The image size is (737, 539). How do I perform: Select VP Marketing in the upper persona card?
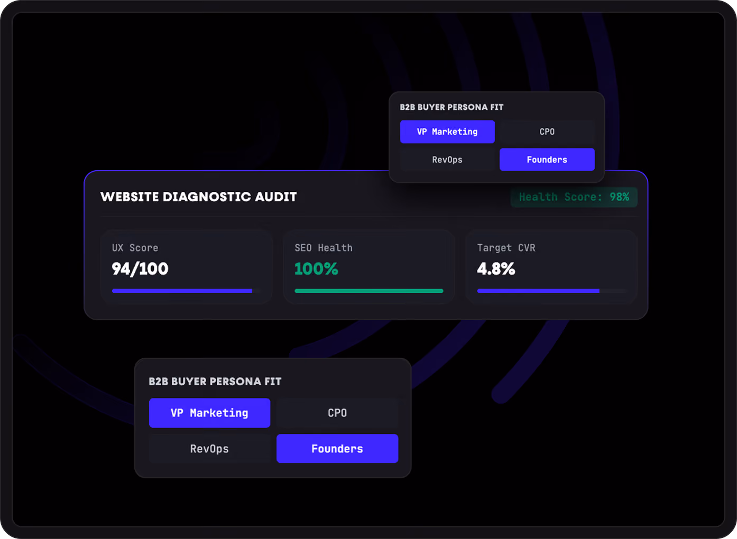(x=447, y=132)
